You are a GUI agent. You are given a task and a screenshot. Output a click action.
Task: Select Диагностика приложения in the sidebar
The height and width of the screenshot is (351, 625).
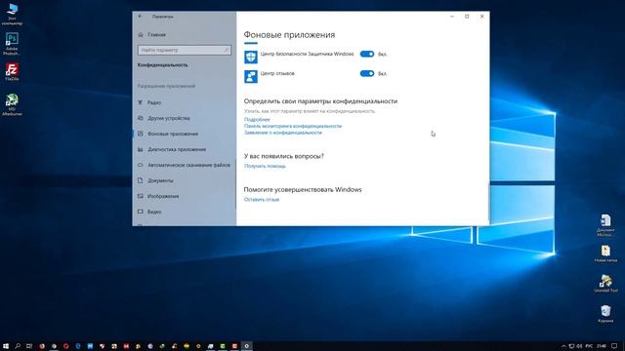(x=185, y=149)
